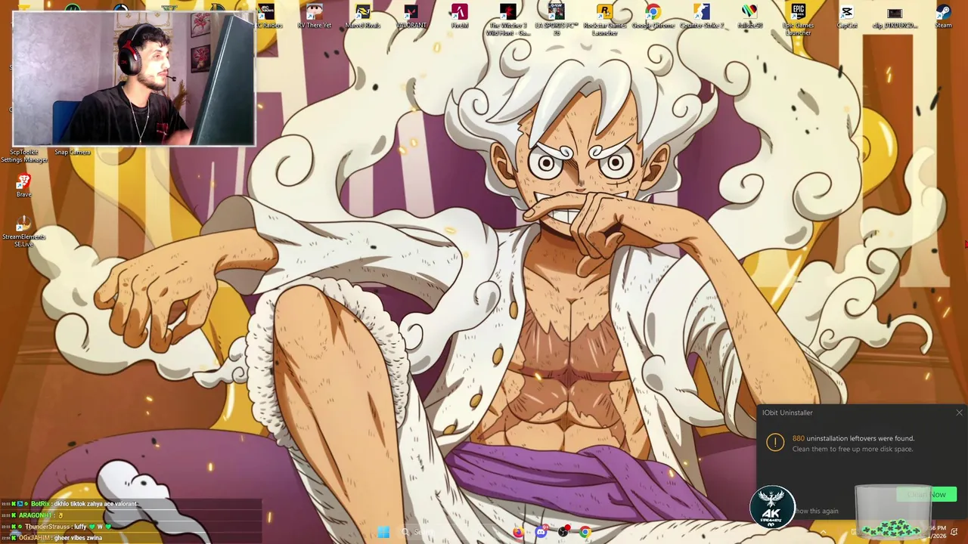Show hidden system tray icons
Viewport: 968px width, 544px height.
click(x=824, y=533)
